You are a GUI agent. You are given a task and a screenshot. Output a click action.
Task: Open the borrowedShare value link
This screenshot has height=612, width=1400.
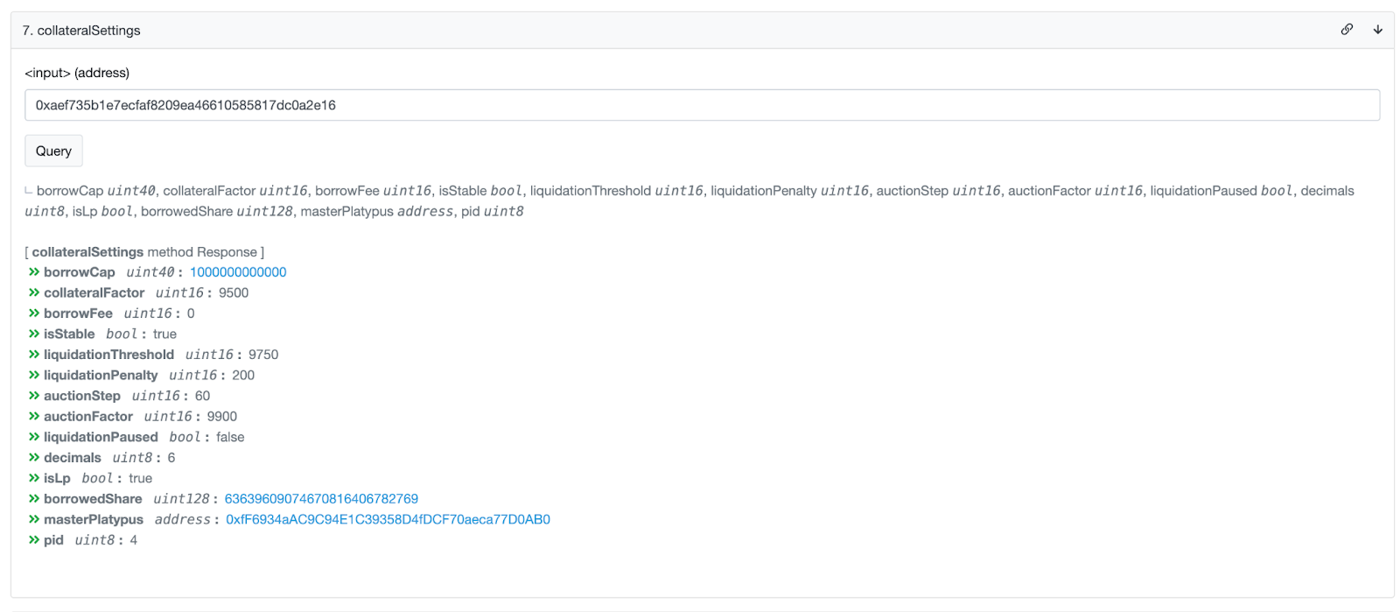(x=321, y=499)
